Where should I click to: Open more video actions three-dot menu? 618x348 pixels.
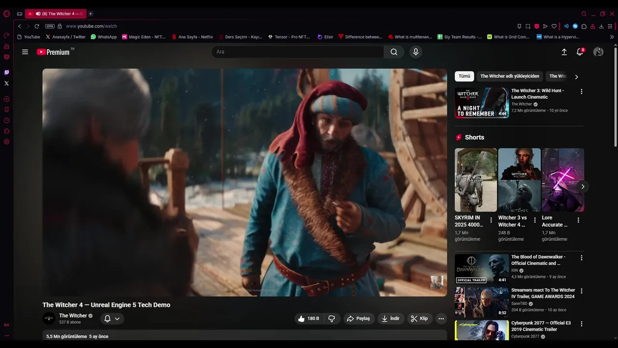tap(441, 319)
